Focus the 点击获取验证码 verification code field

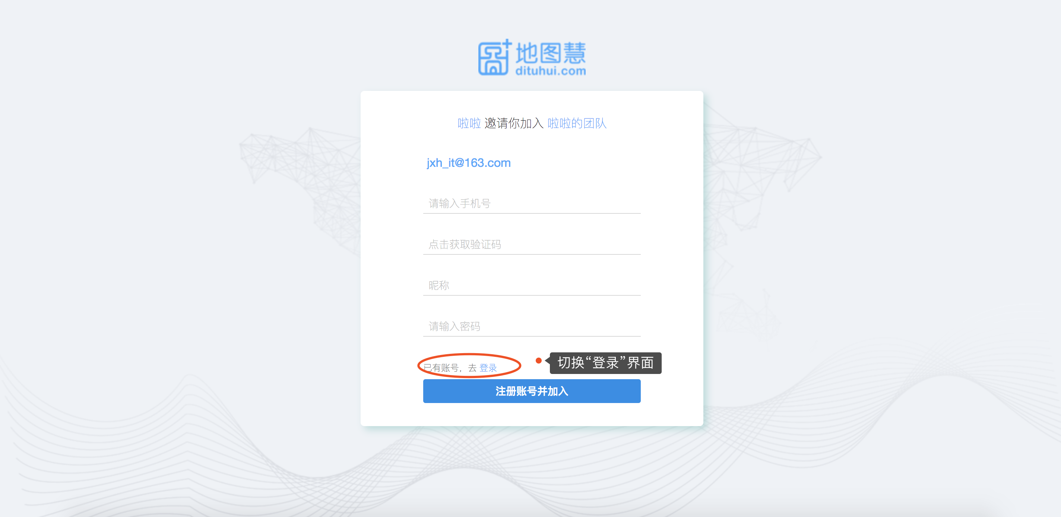(x=532, y=244)
